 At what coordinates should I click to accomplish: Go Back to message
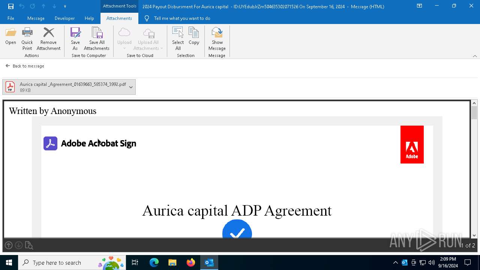[25, 66]
